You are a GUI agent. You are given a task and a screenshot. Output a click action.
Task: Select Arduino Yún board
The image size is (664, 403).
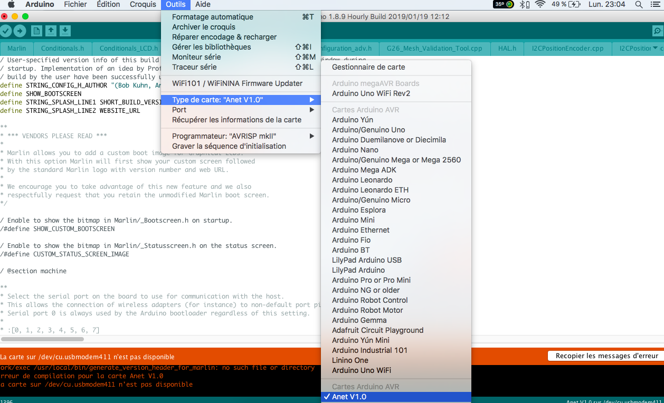coord(396,120)
